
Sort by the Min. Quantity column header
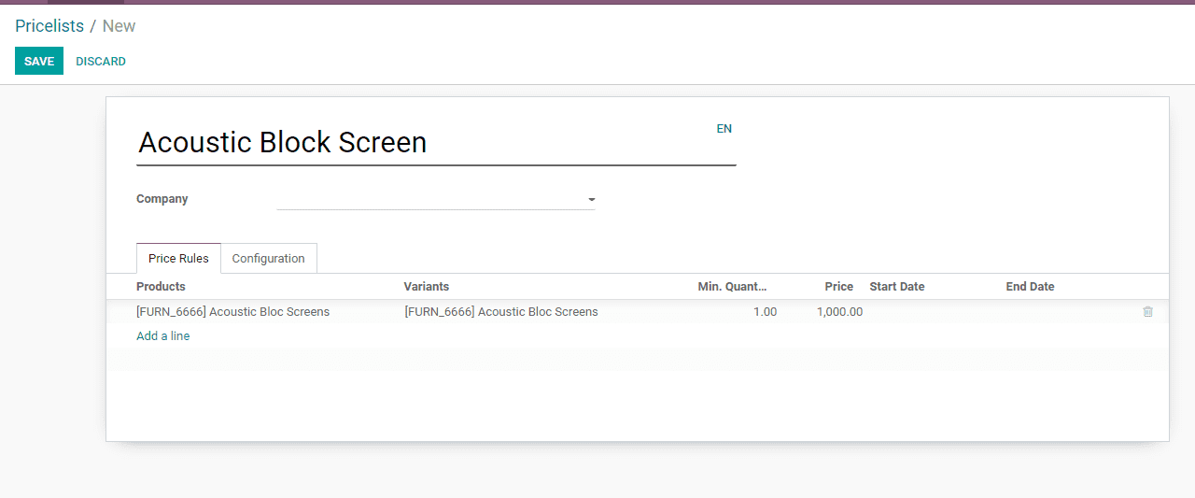[x=732, y=287]
